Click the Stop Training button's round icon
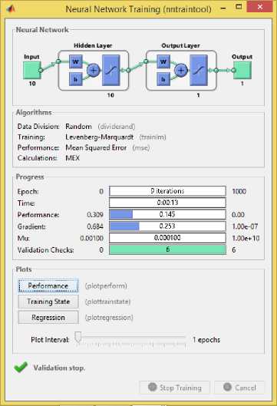The width and height of the screenshot is (277, 406). (x=152, y=387)
